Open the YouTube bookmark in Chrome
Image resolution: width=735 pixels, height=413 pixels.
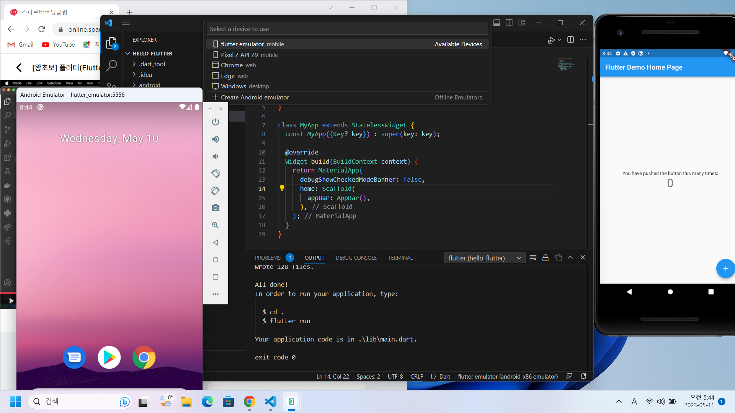click(x=59, y=44)
